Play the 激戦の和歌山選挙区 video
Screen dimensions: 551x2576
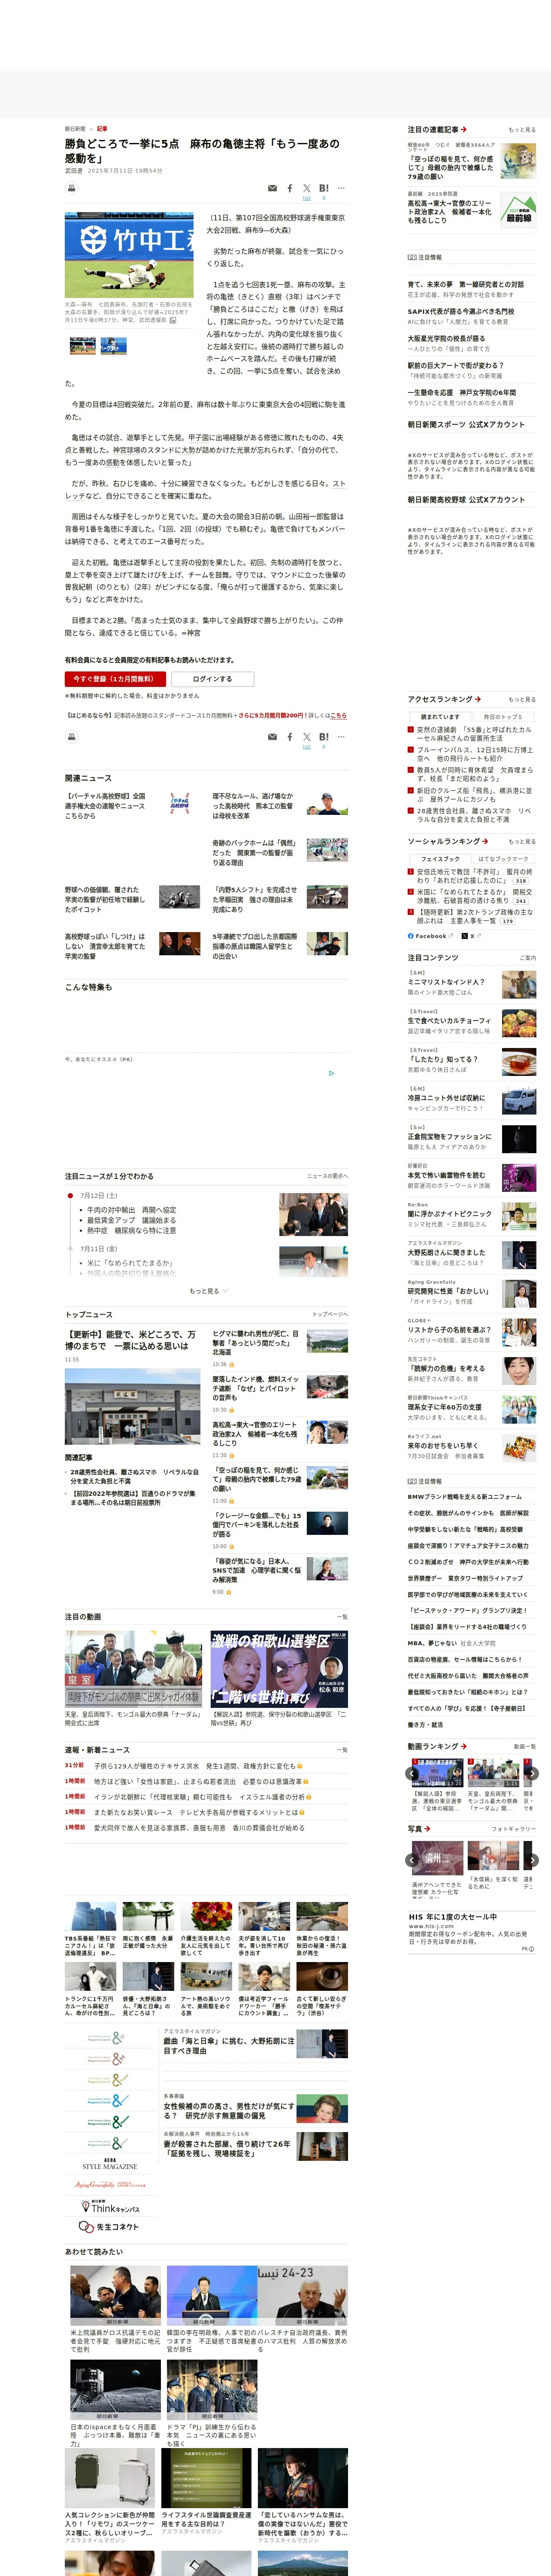coord(279,1669)
